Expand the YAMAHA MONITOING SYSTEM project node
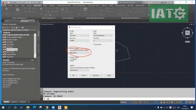The width and height of the screenshot is (196, 110). coord(3,35)
